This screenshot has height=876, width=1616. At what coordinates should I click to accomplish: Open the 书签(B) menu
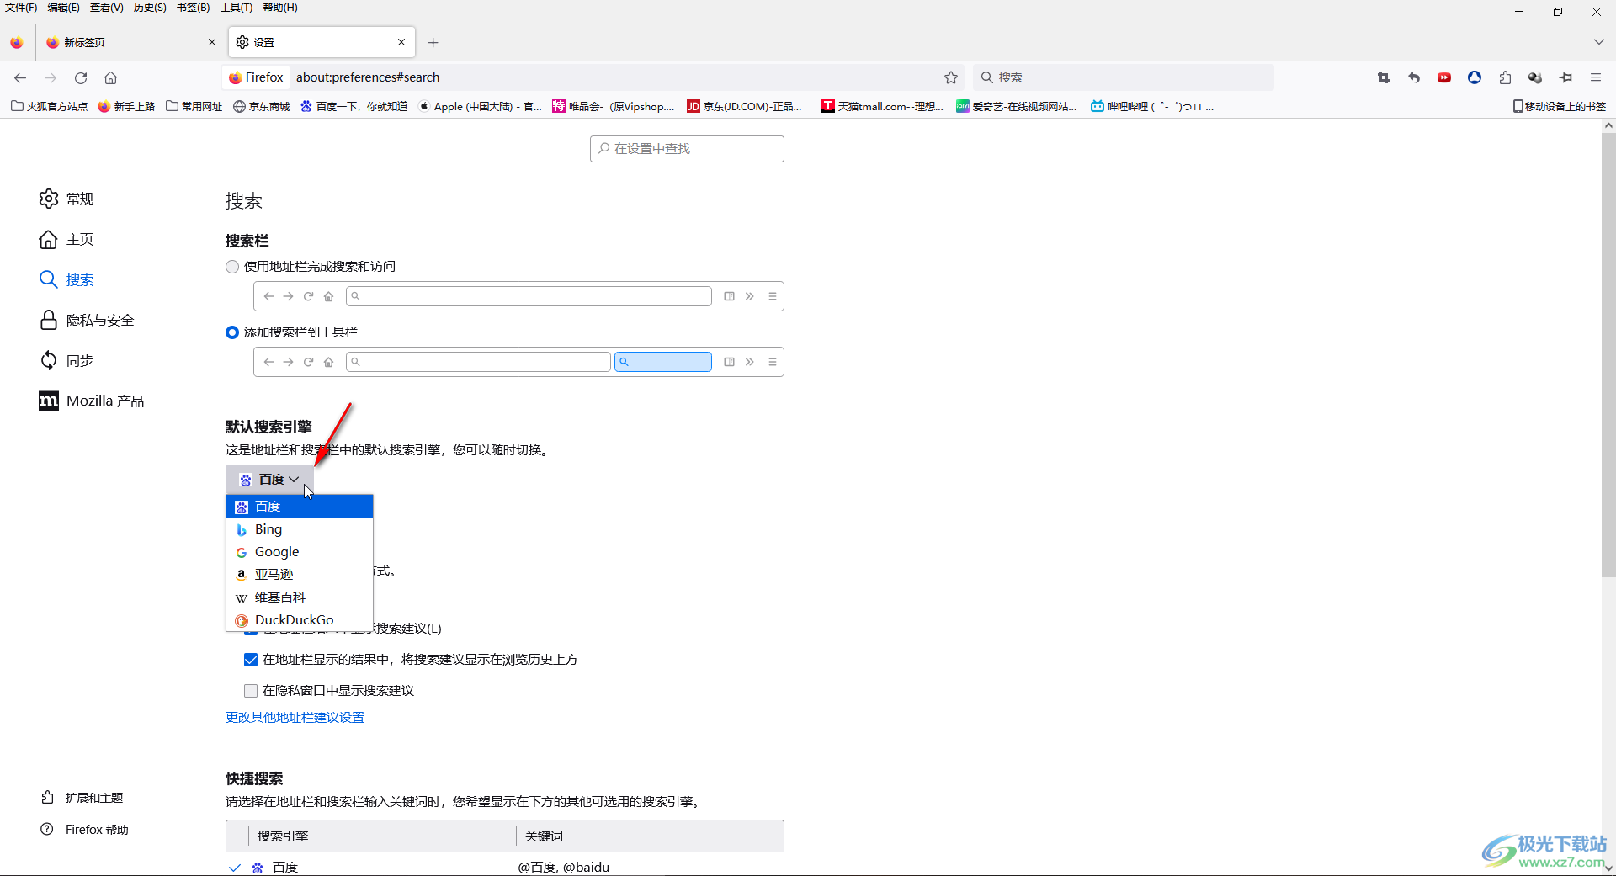pos(193,8)
